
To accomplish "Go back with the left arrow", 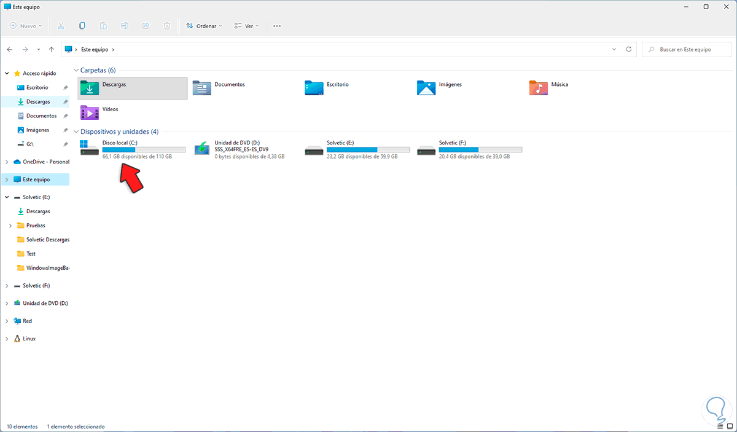I will (10, 49).
